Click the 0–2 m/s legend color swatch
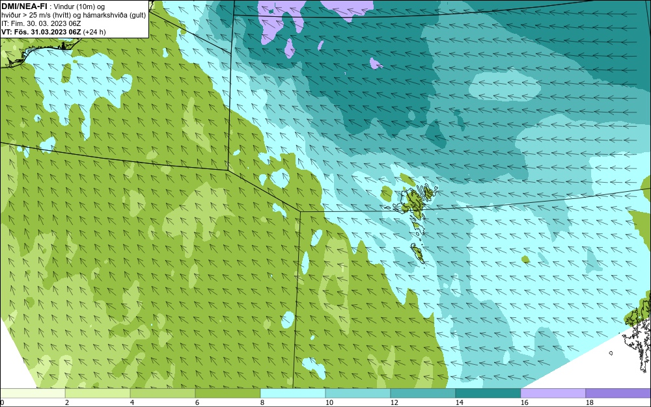This screenshot has width=651, height=407. 33,393
